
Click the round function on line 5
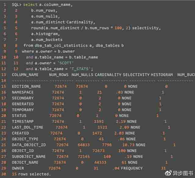coord(37,28)
